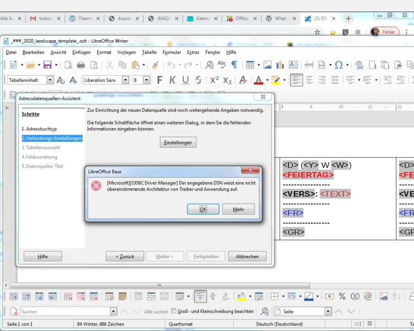This screenshot has width=414, height=331.
Task: Open highlighting color dropdown arrow
Action: coord(284,80)
